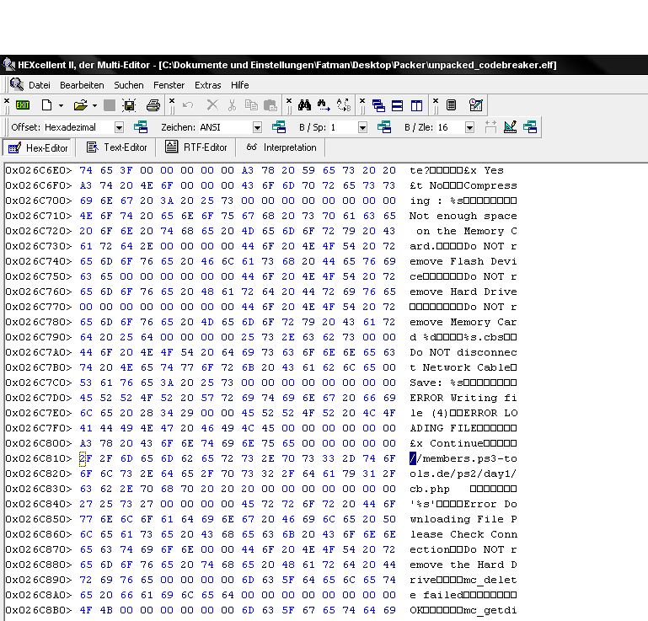This screenshot has width=648, height=621.
Task: Click the last windows icon after B / Zle
Action: [x=530, y=127]
